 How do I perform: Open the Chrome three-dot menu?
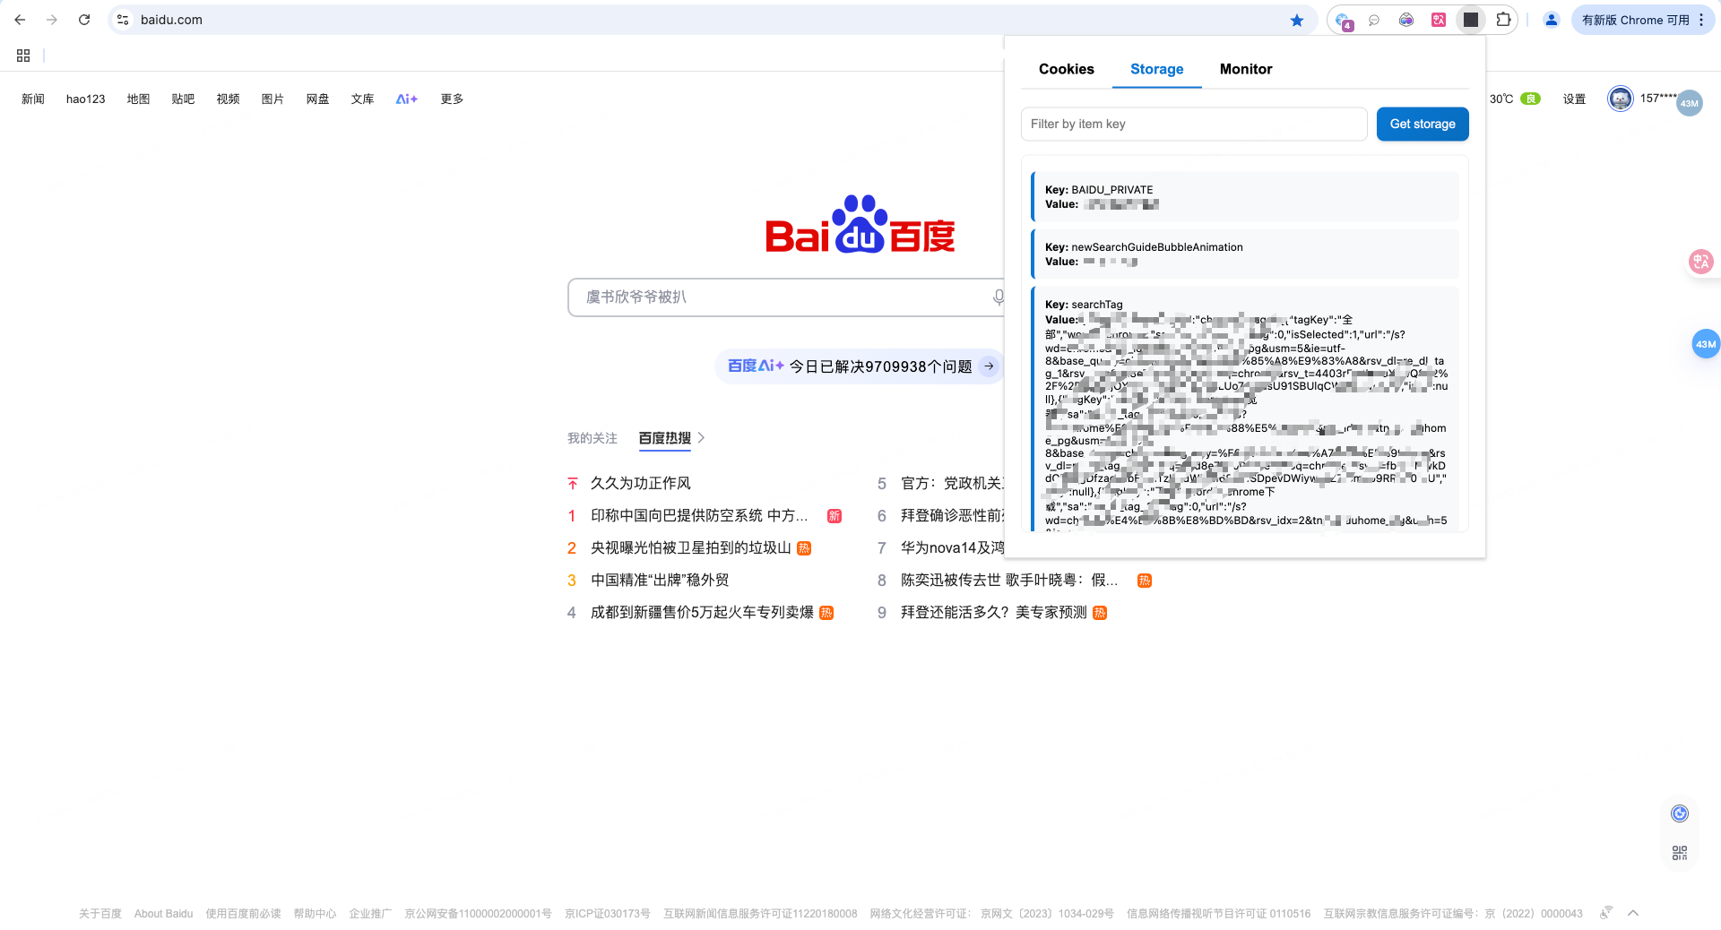click(1701, 20)
